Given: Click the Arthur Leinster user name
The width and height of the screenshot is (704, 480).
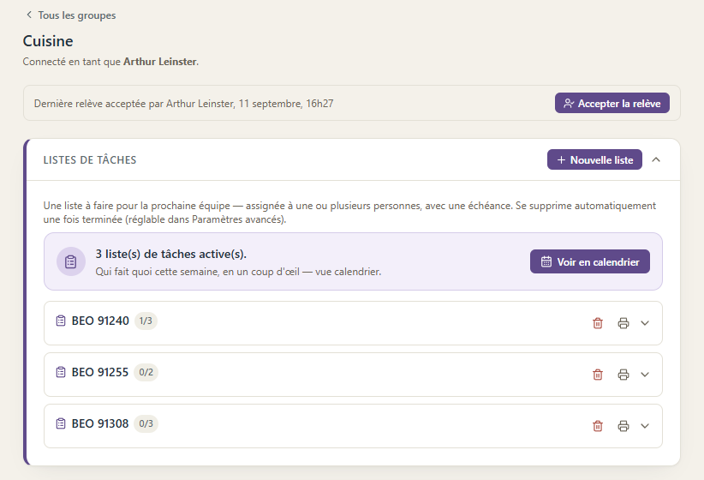Looking at the screenshot, I should (160, 62).
